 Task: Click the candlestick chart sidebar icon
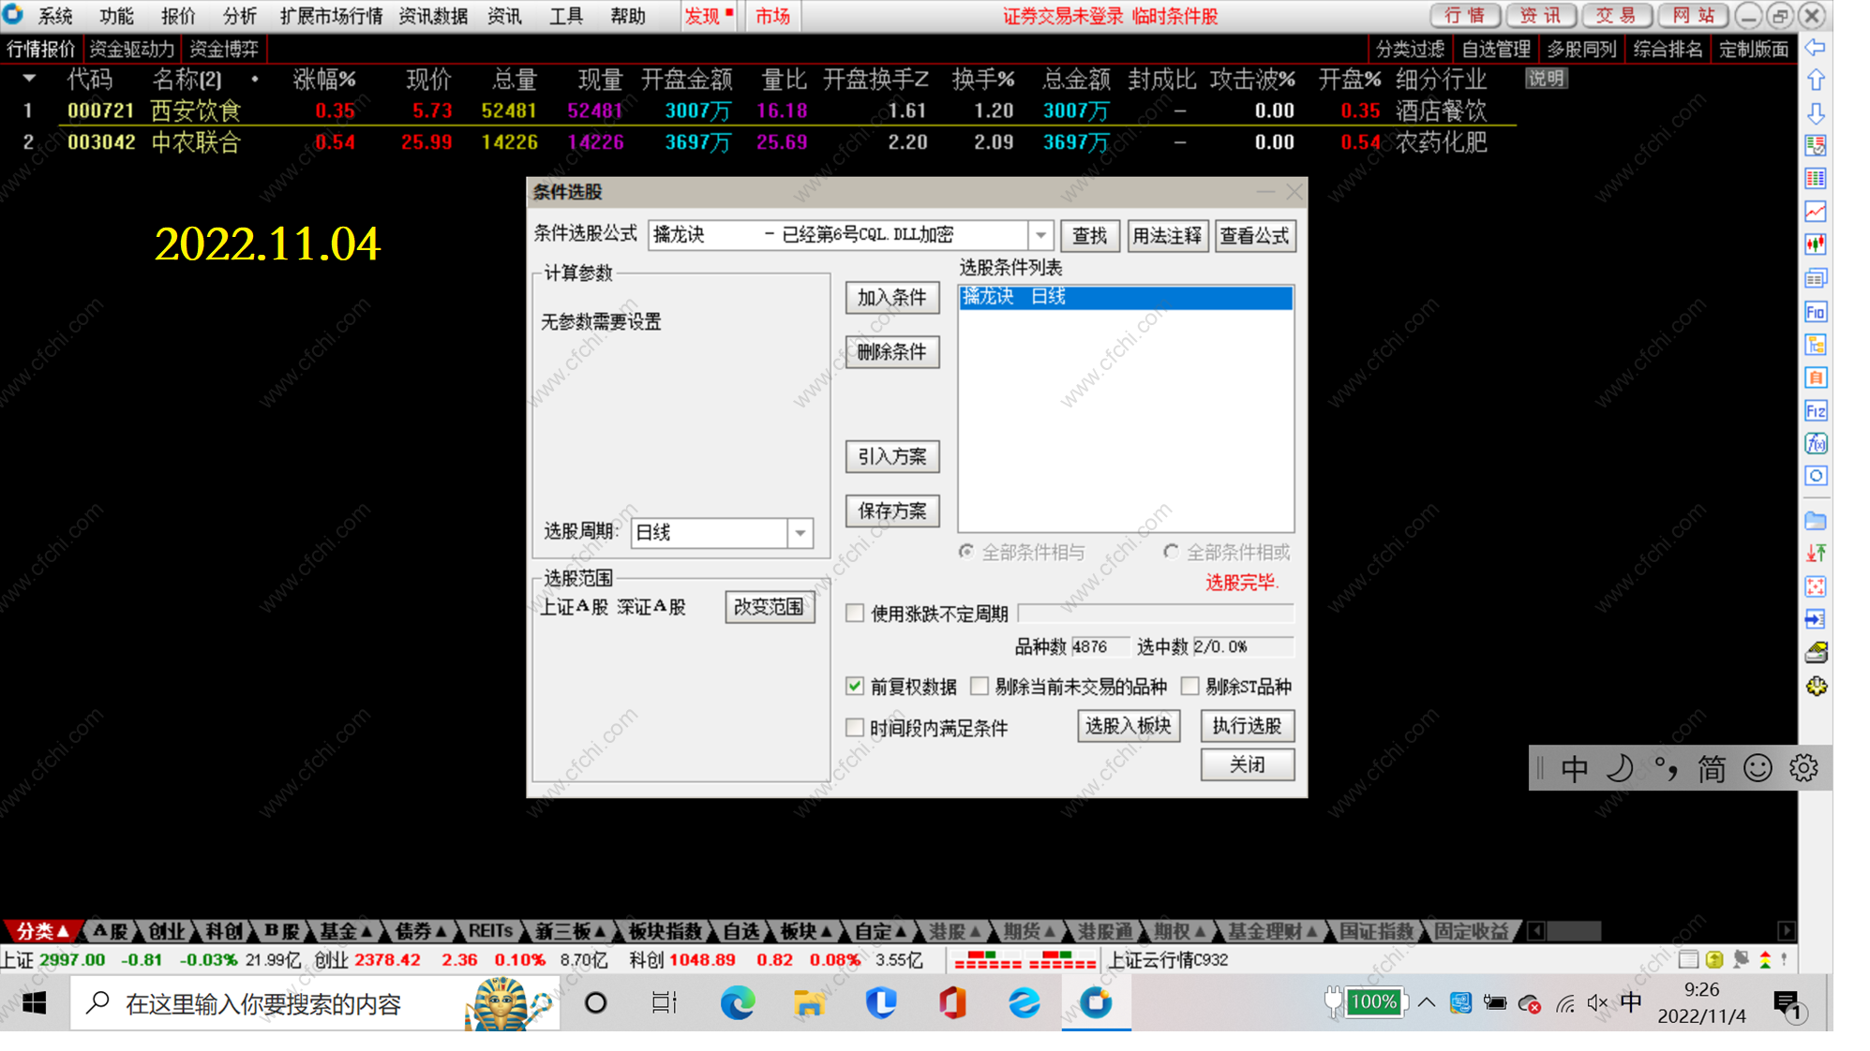point(1816,244)
